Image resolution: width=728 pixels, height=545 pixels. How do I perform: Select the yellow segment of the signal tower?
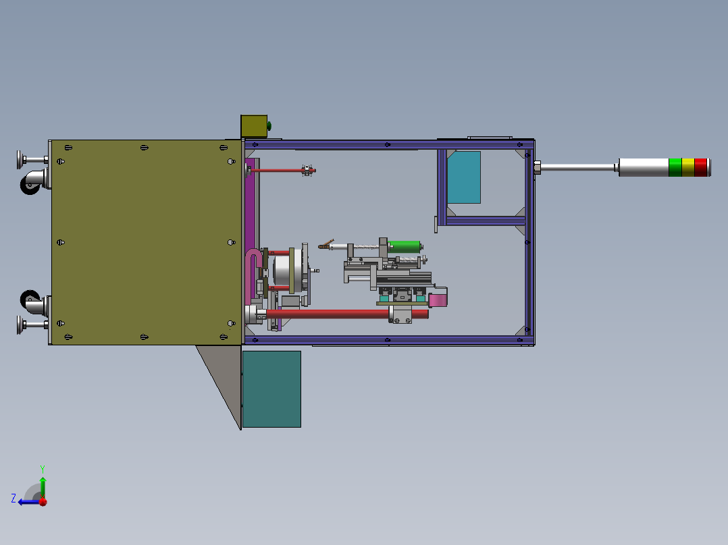coord(688,167)
